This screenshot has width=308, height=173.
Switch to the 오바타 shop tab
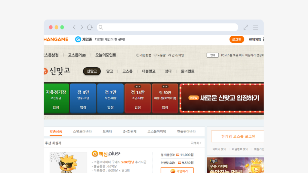(x=107, y=132)
